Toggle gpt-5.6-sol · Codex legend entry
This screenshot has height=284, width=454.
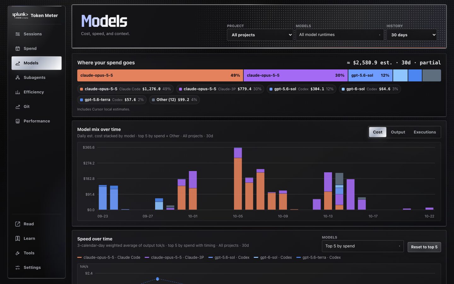coord(229,257)
